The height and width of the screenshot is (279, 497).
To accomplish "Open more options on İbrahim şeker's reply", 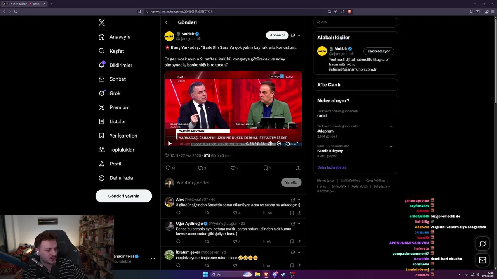I will point(299,252).
